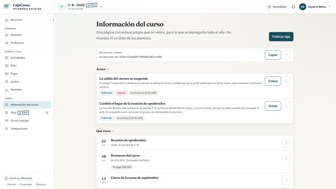Open Alumnos in the sidebar
Image resolution: width=336 pixels, height=189 pixels.
(x=27, y=35)
